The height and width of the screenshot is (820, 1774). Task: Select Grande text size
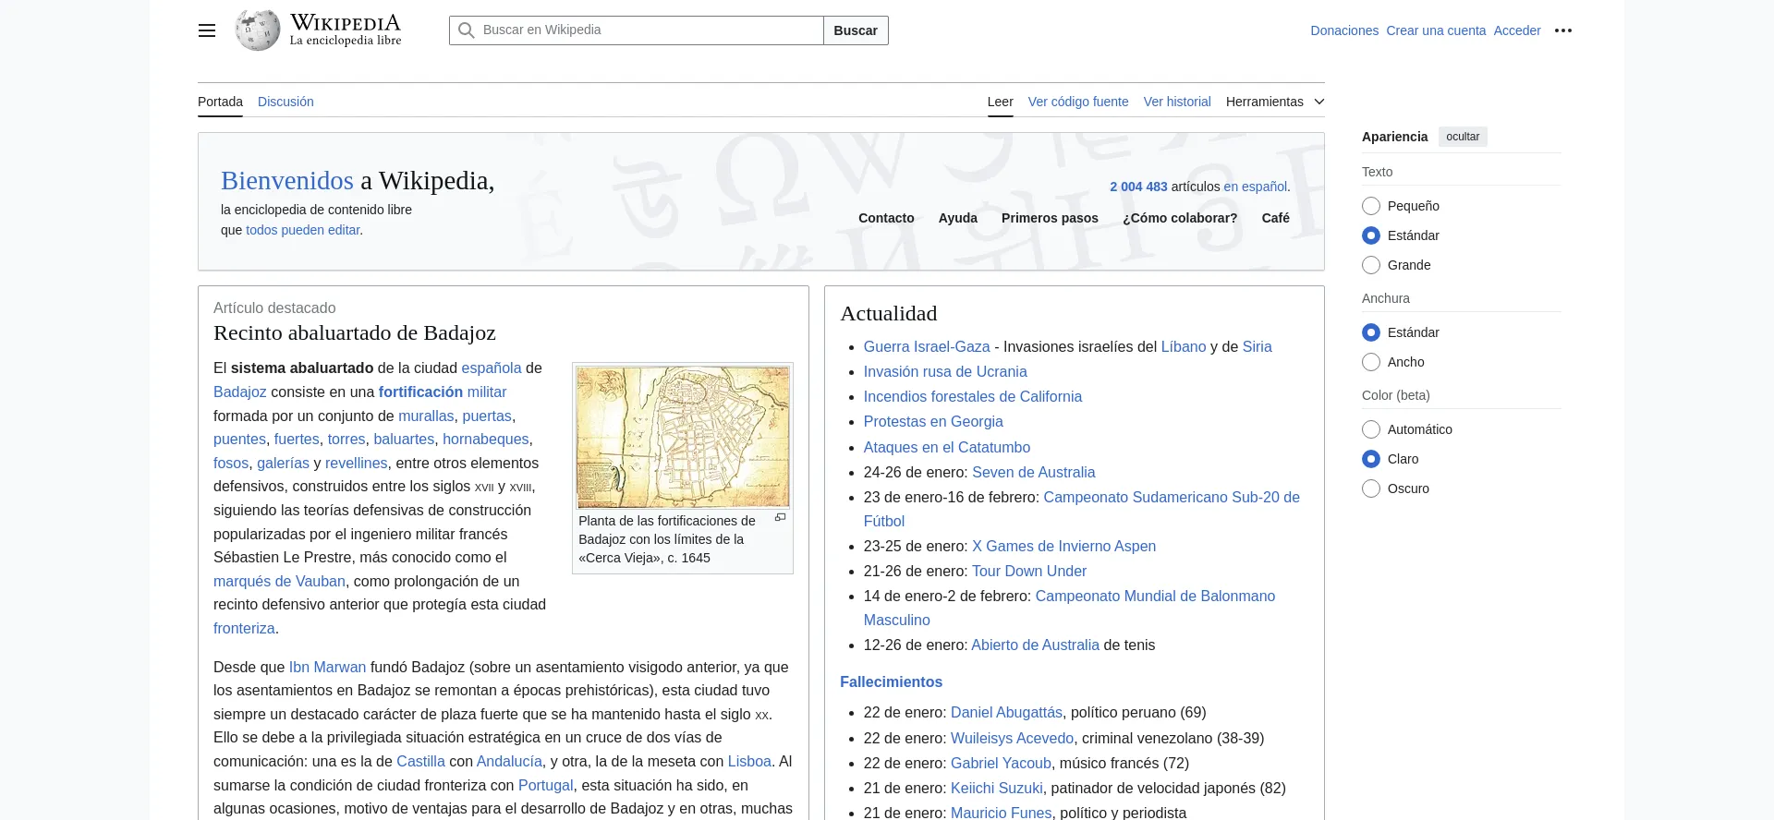pyautogui.click(x=1371, y=265)
